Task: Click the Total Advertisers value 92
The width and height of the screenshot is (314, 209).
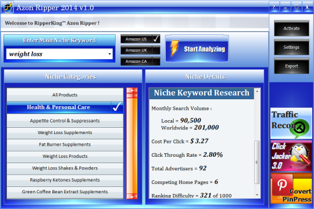Action: 203,168
